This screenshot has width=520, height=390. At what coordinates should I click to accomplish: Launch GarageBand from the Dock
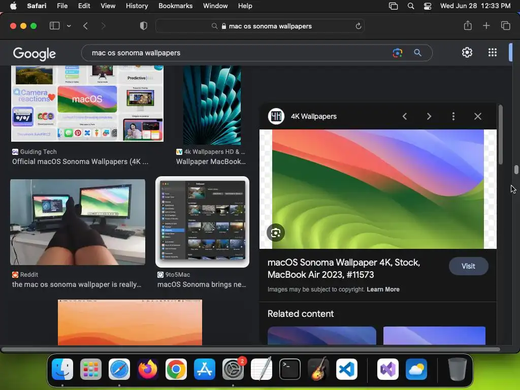(318, 369)
